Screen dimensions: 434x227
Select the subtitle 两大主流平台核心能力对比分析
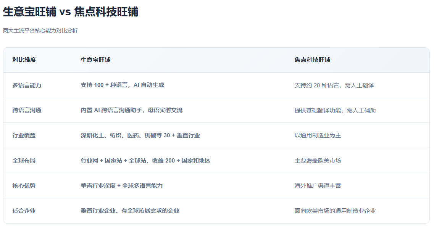pyautogui.click(x=40, y=31)
